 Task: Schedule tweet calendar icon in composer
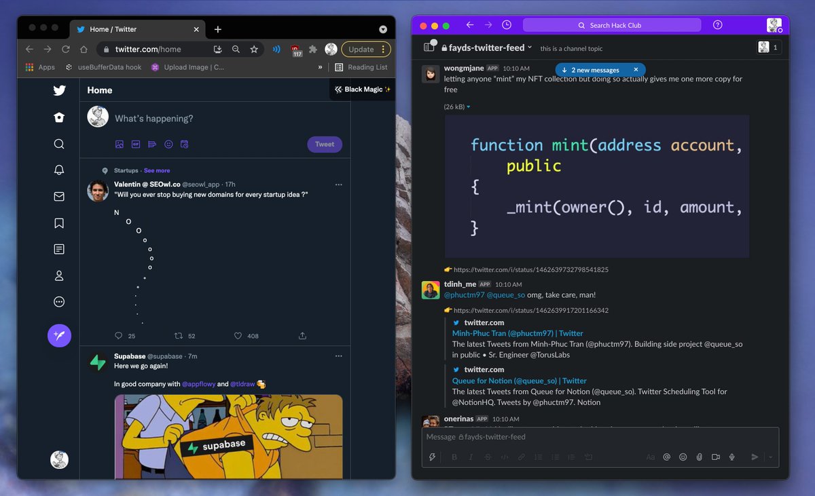(x=184, y=145)
